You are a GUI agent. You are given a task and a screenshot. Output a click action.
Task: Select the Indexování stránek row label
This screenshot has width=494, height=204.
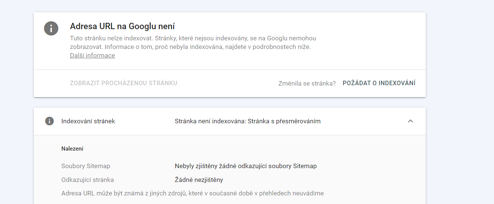[88, 121]
